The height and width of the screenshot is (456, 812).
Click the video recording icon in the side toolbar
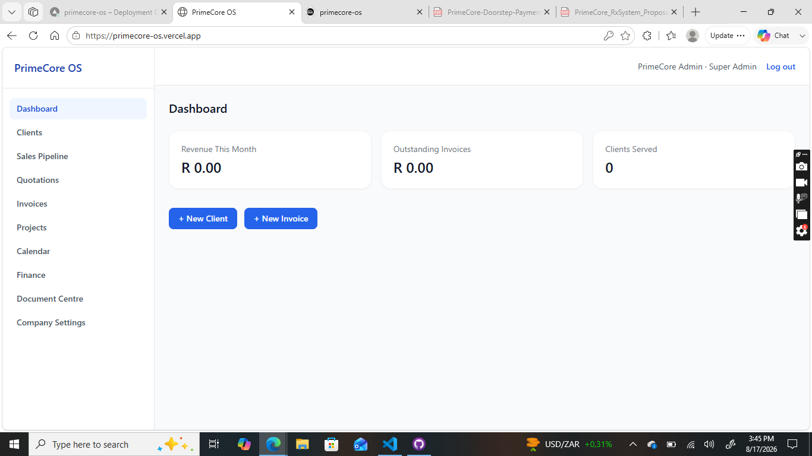802,182
